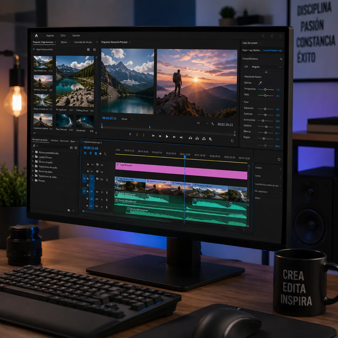This screenshot has height=338, width=338.
Task: Open Program monitor settings wrench icon
Action: tap(213, 124)
